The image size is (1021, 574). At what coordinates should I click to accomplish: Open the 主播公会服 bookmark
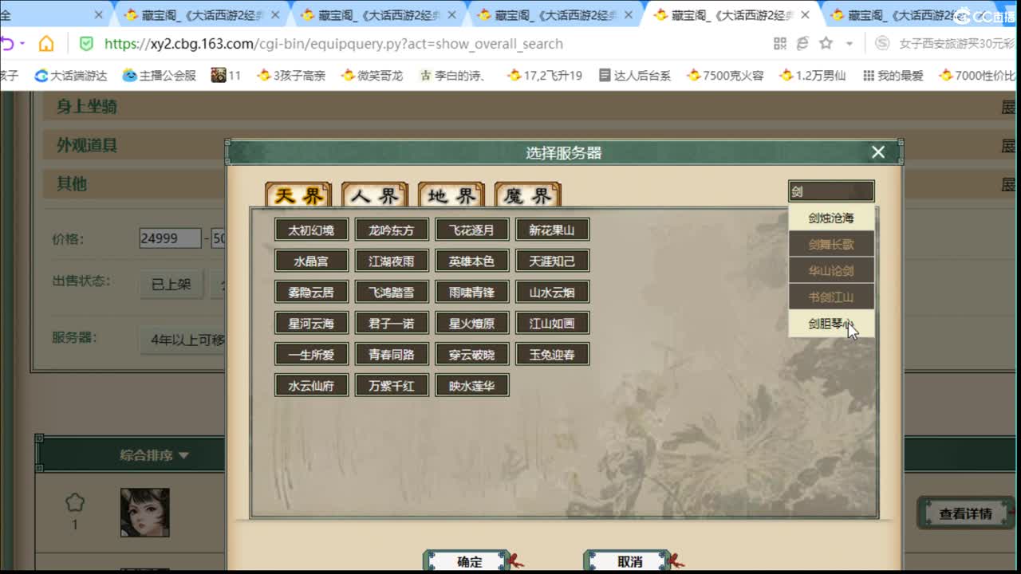[x=159, y=75]
